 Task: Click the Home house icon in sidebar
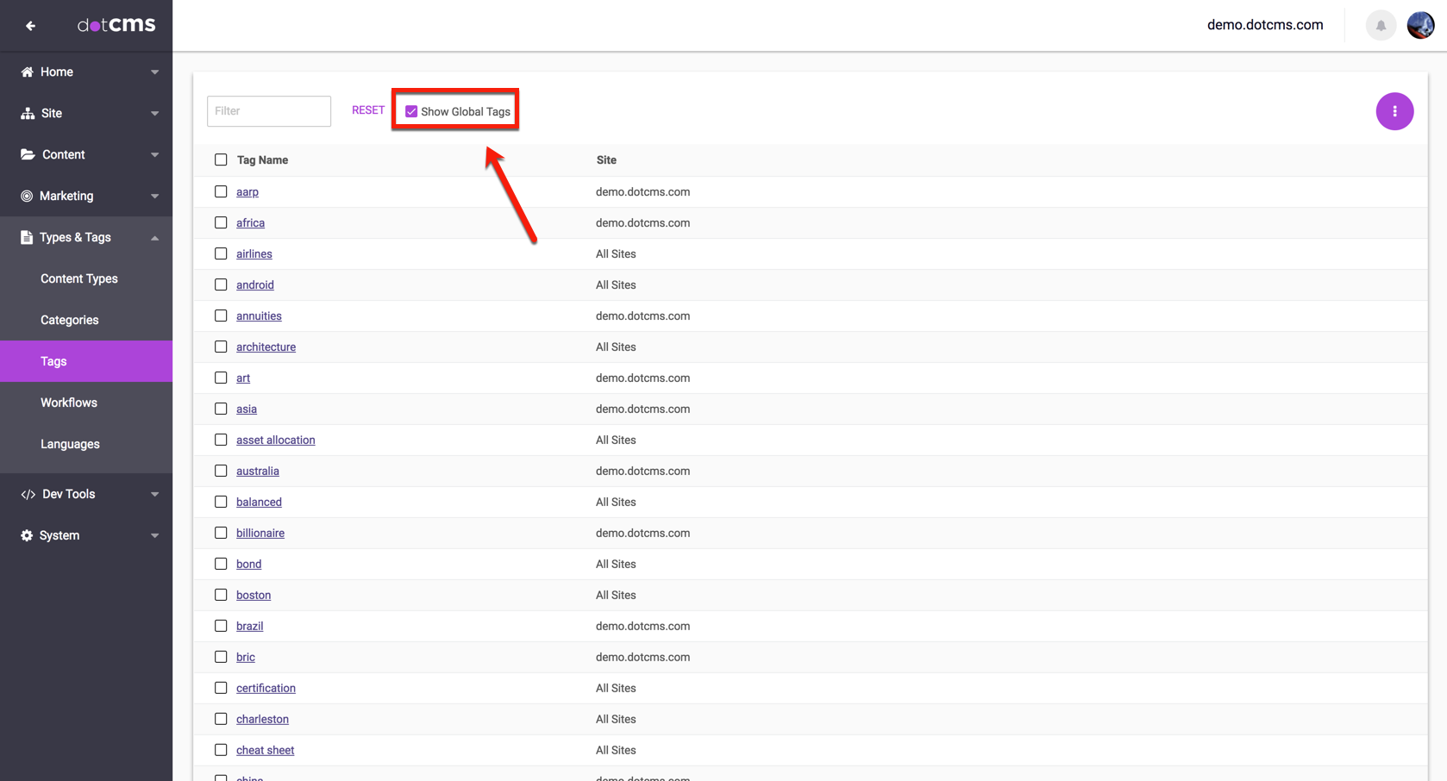pyautogui.click(x=28, y=72)
